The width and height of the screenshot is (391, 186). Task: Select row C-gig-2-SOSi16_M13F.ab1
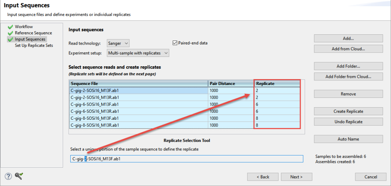click(x=185, y=90)
